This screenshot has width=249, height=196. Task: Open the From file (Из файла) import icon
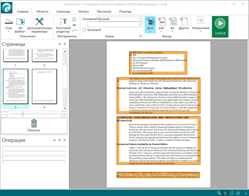20,21
